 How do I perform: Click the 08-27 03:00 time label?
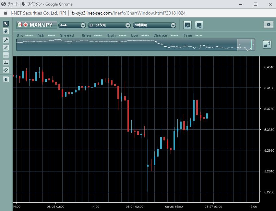(x=213, y=206)
